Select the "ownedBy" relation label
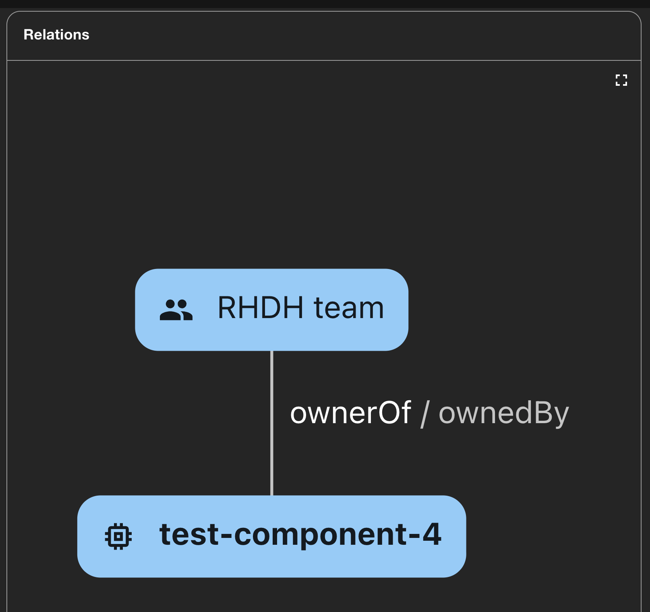This screenshot has height=612, width=650. 503,413
